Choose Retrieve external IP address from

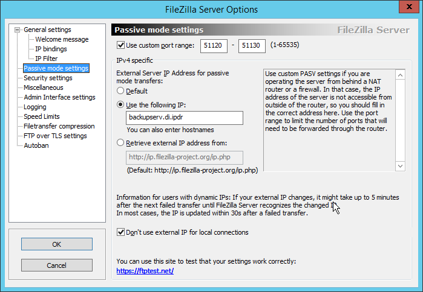(120, 142)
